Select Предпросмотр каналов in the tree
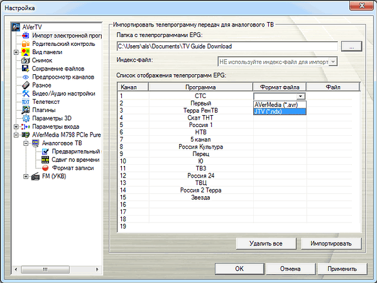 (63, 77)
